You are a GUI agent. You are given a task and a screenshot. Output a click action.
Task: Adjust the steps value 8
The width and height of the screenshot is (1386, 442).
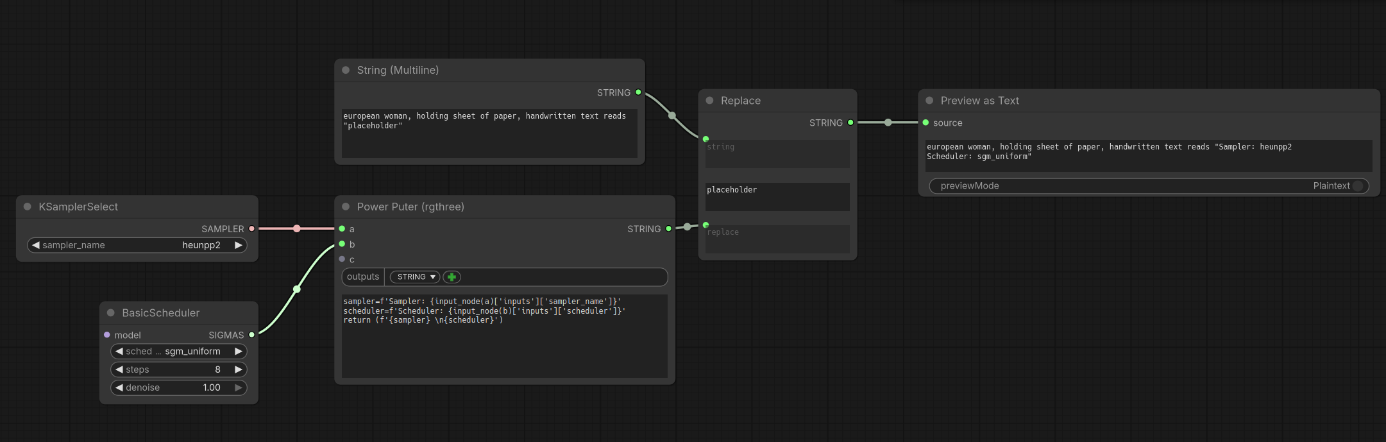tap(218, 370)
